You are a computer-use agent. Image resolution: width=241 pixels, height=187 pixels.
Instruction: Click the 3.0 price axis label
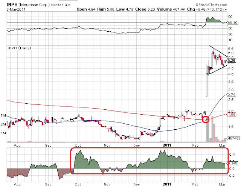tap(231, 90)
